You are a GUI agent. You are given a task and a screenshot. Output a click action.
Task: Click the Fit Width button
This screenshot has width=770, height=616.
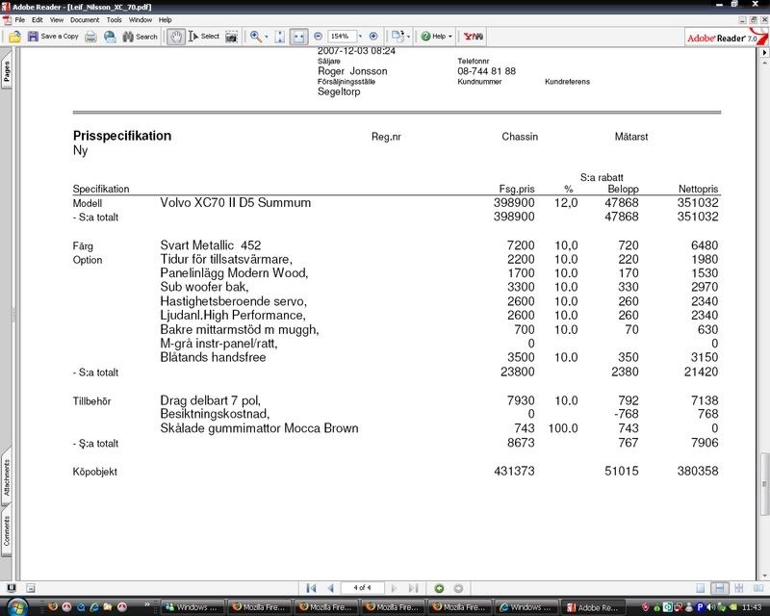click(298, 37)
